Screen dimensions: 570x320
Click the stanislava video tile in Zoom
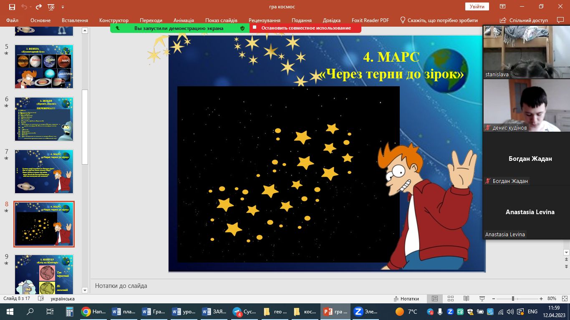(x=526, y=52)
